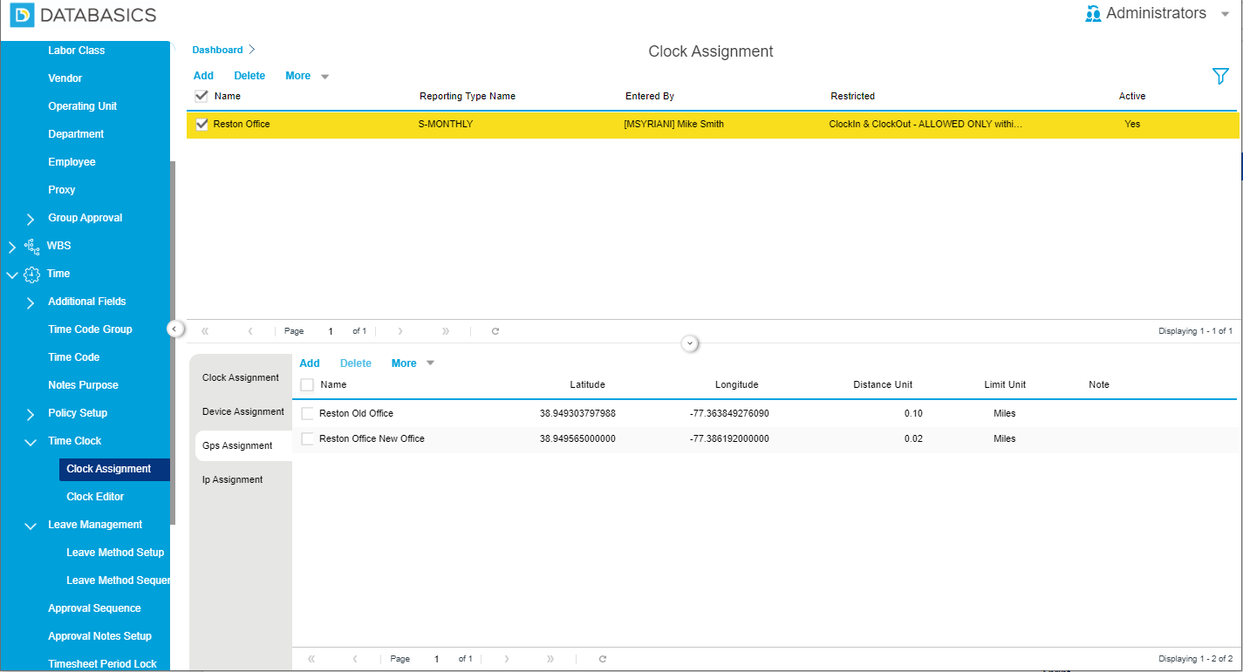Click the Administrators user icon

coord(1093,13)
